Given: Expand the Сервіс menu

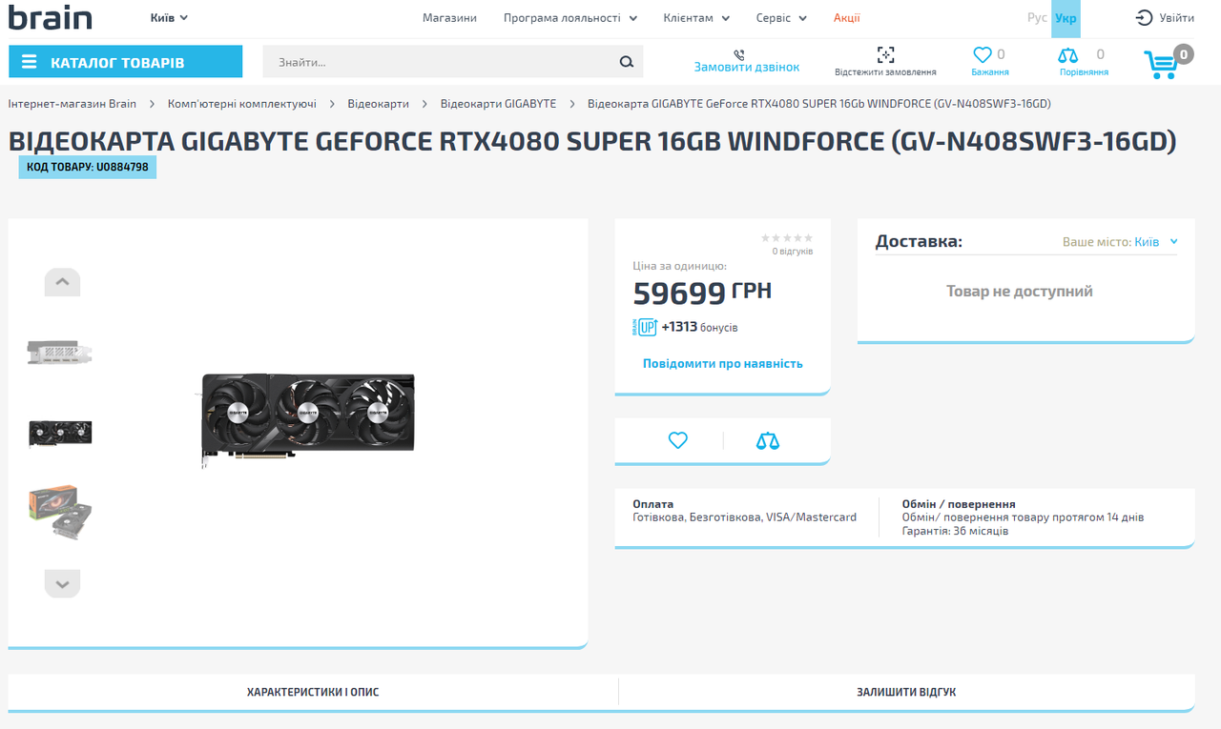Looking at the screenshot, I should [781, 17].
